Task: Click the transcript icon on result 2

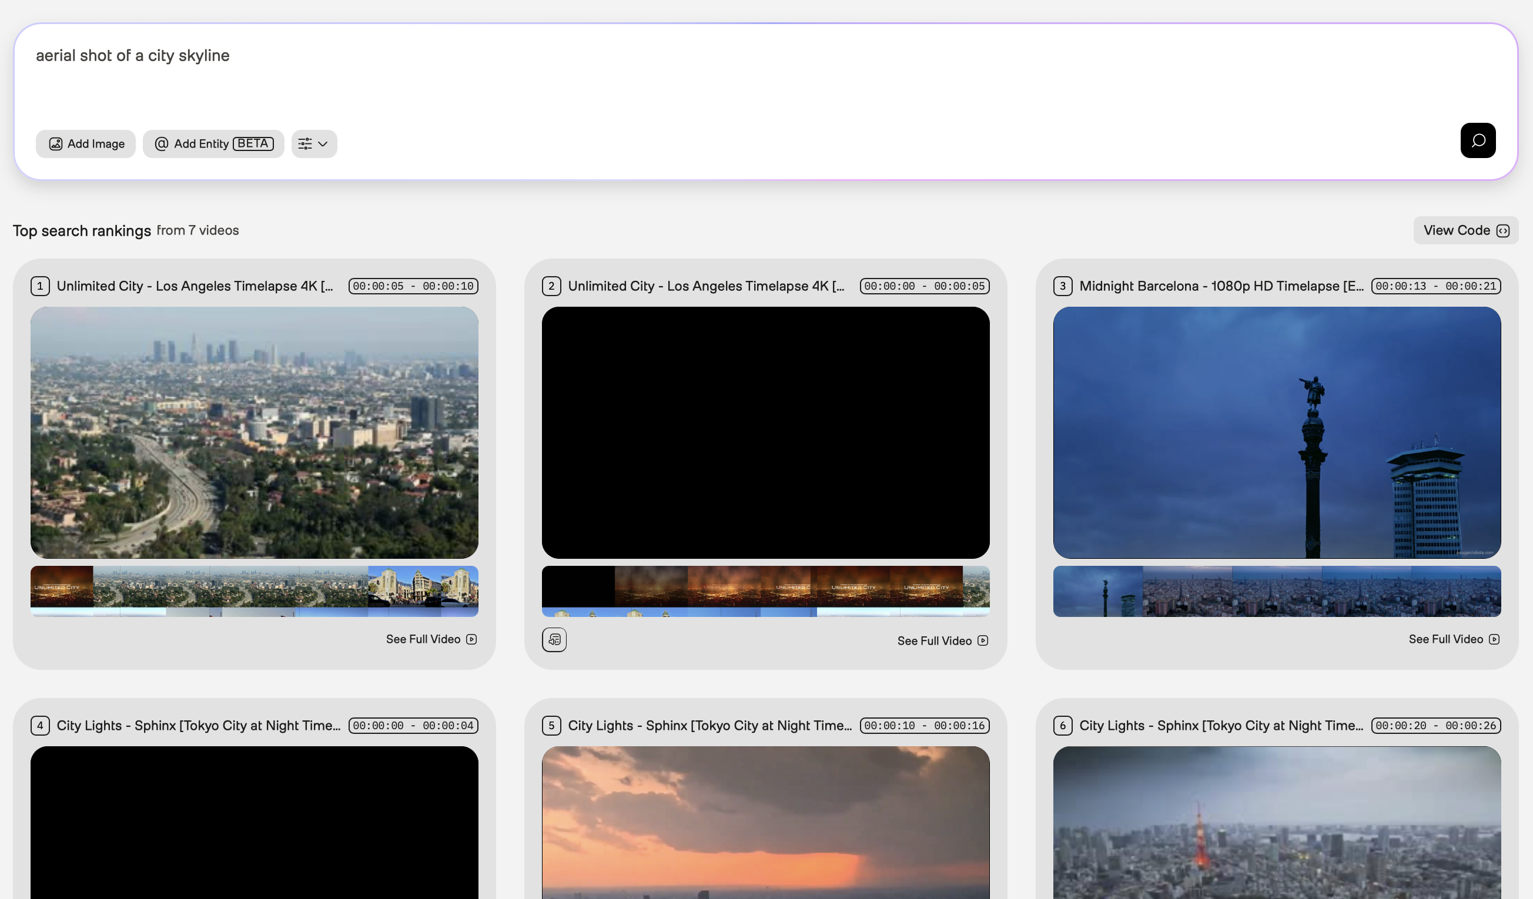Action: tap(554, 639)
